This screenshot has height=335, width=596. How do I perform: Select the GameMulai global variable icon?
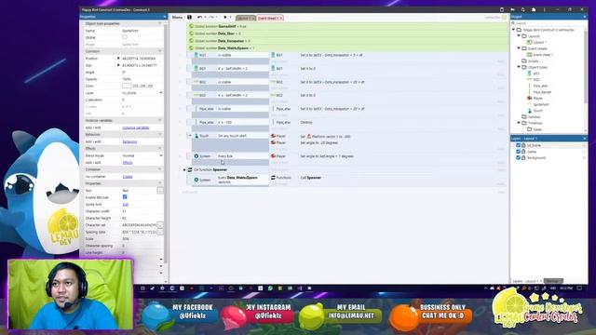[192, 27]
